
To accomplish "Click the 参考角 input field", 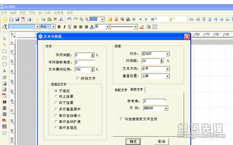I will [154, 101].
